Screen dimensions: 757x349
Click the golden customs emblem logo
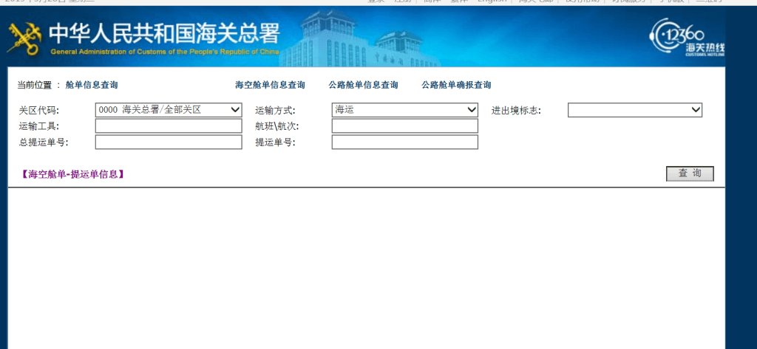24,37
